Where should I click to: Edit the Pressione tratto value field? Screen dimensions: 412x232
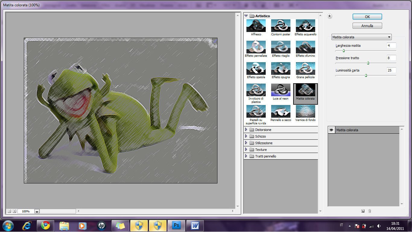coord(391,58)
